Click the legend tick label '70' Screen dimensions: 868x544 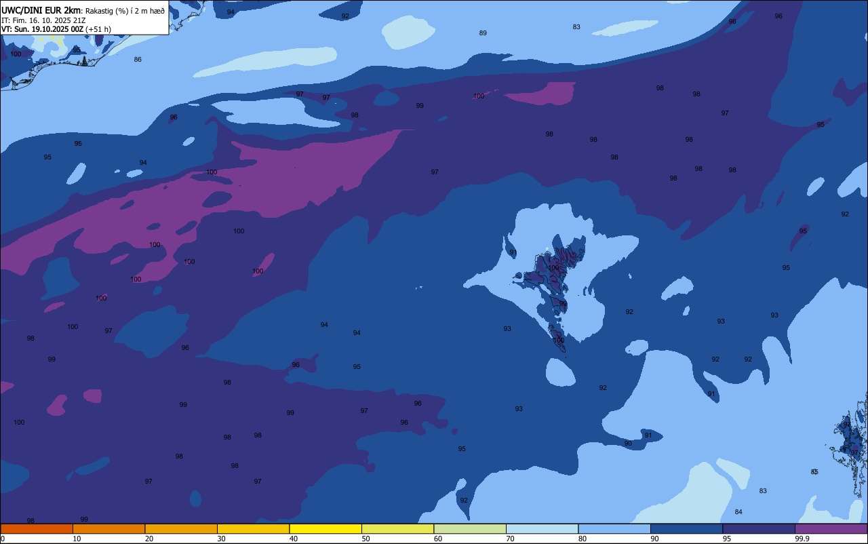510,539
